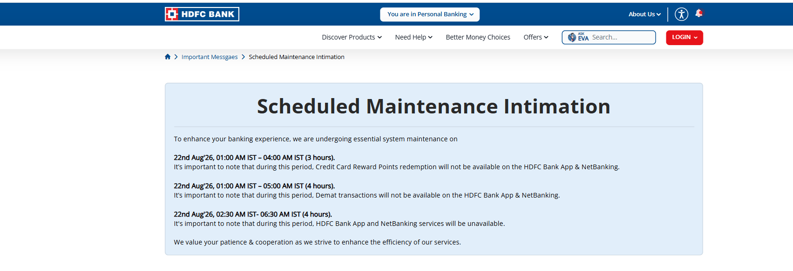The image size is (793, 271).
Task: Expand the Need Help menu
Action: pos(413,37)
